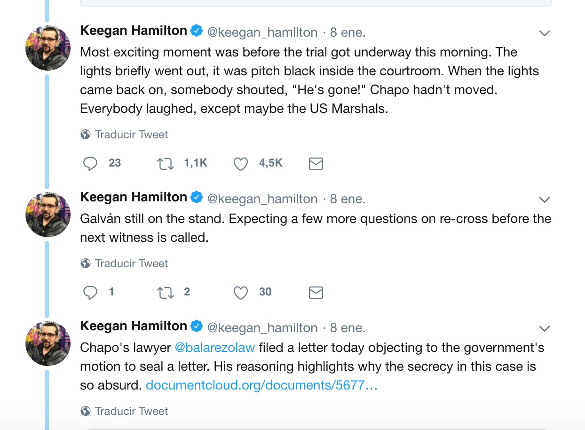This screenshot has width=585, height=430.
Task: Like the tweet with 4,5K likes
Action: [241, 164]
